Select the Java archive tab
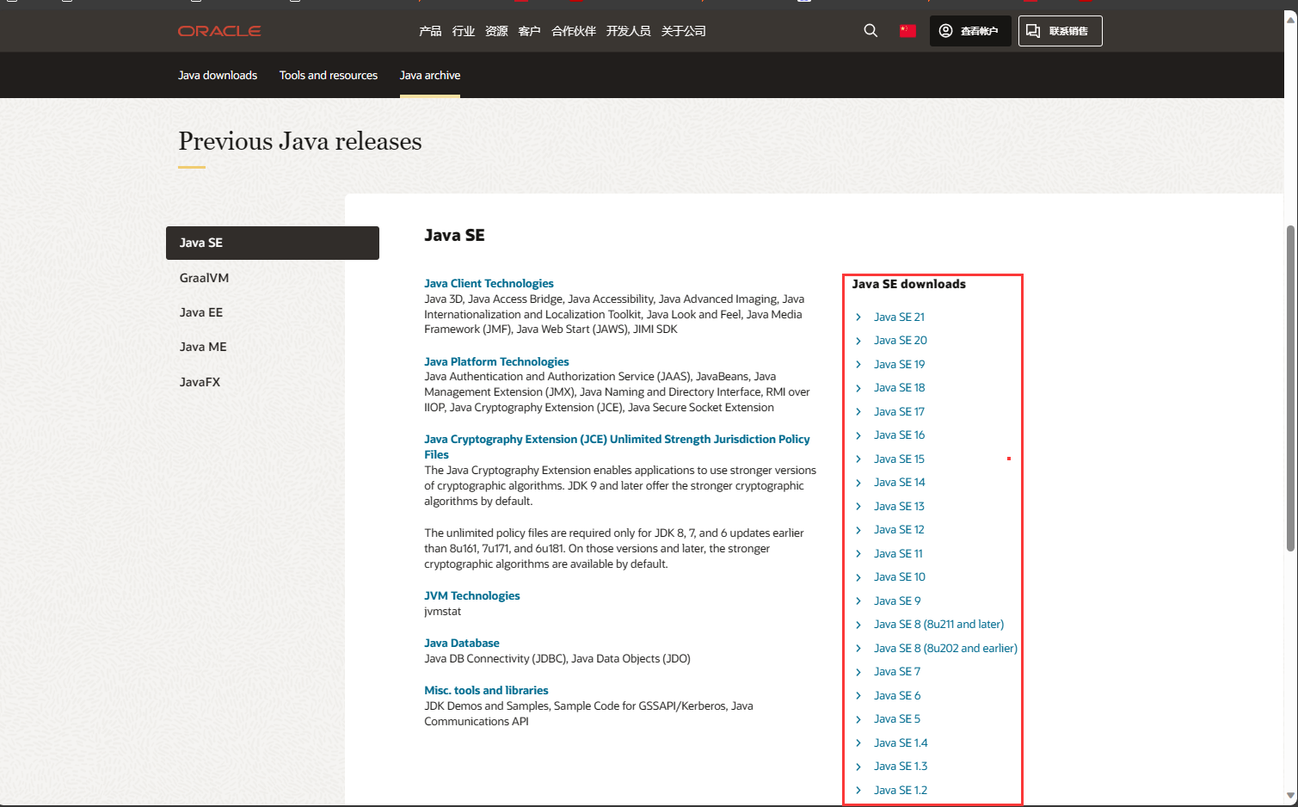 [430, 76]
